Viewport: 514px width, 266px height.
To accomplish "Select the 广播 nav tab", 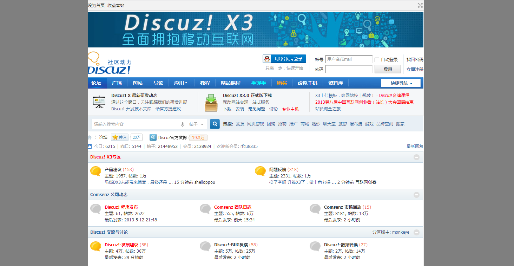I will 117,83.
